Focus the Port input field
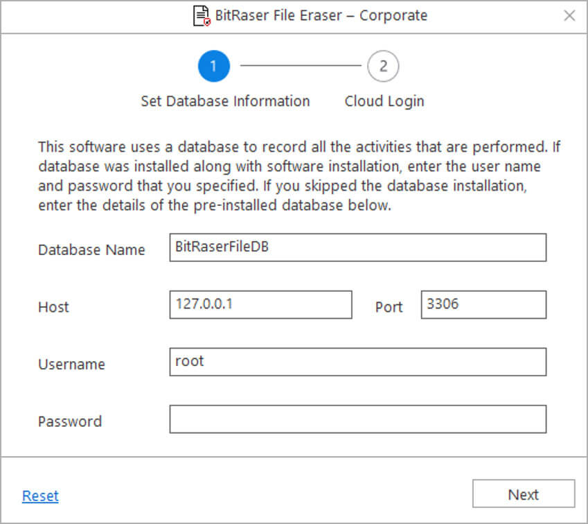The image size is (588, 524). click(483, 304)
